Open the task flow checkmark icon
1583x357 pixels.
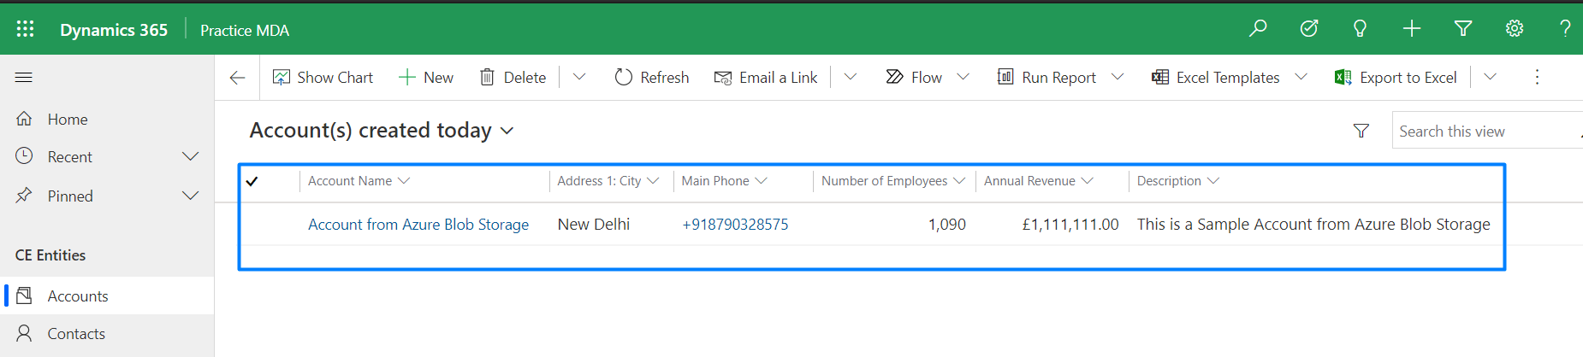(1309, 29)
